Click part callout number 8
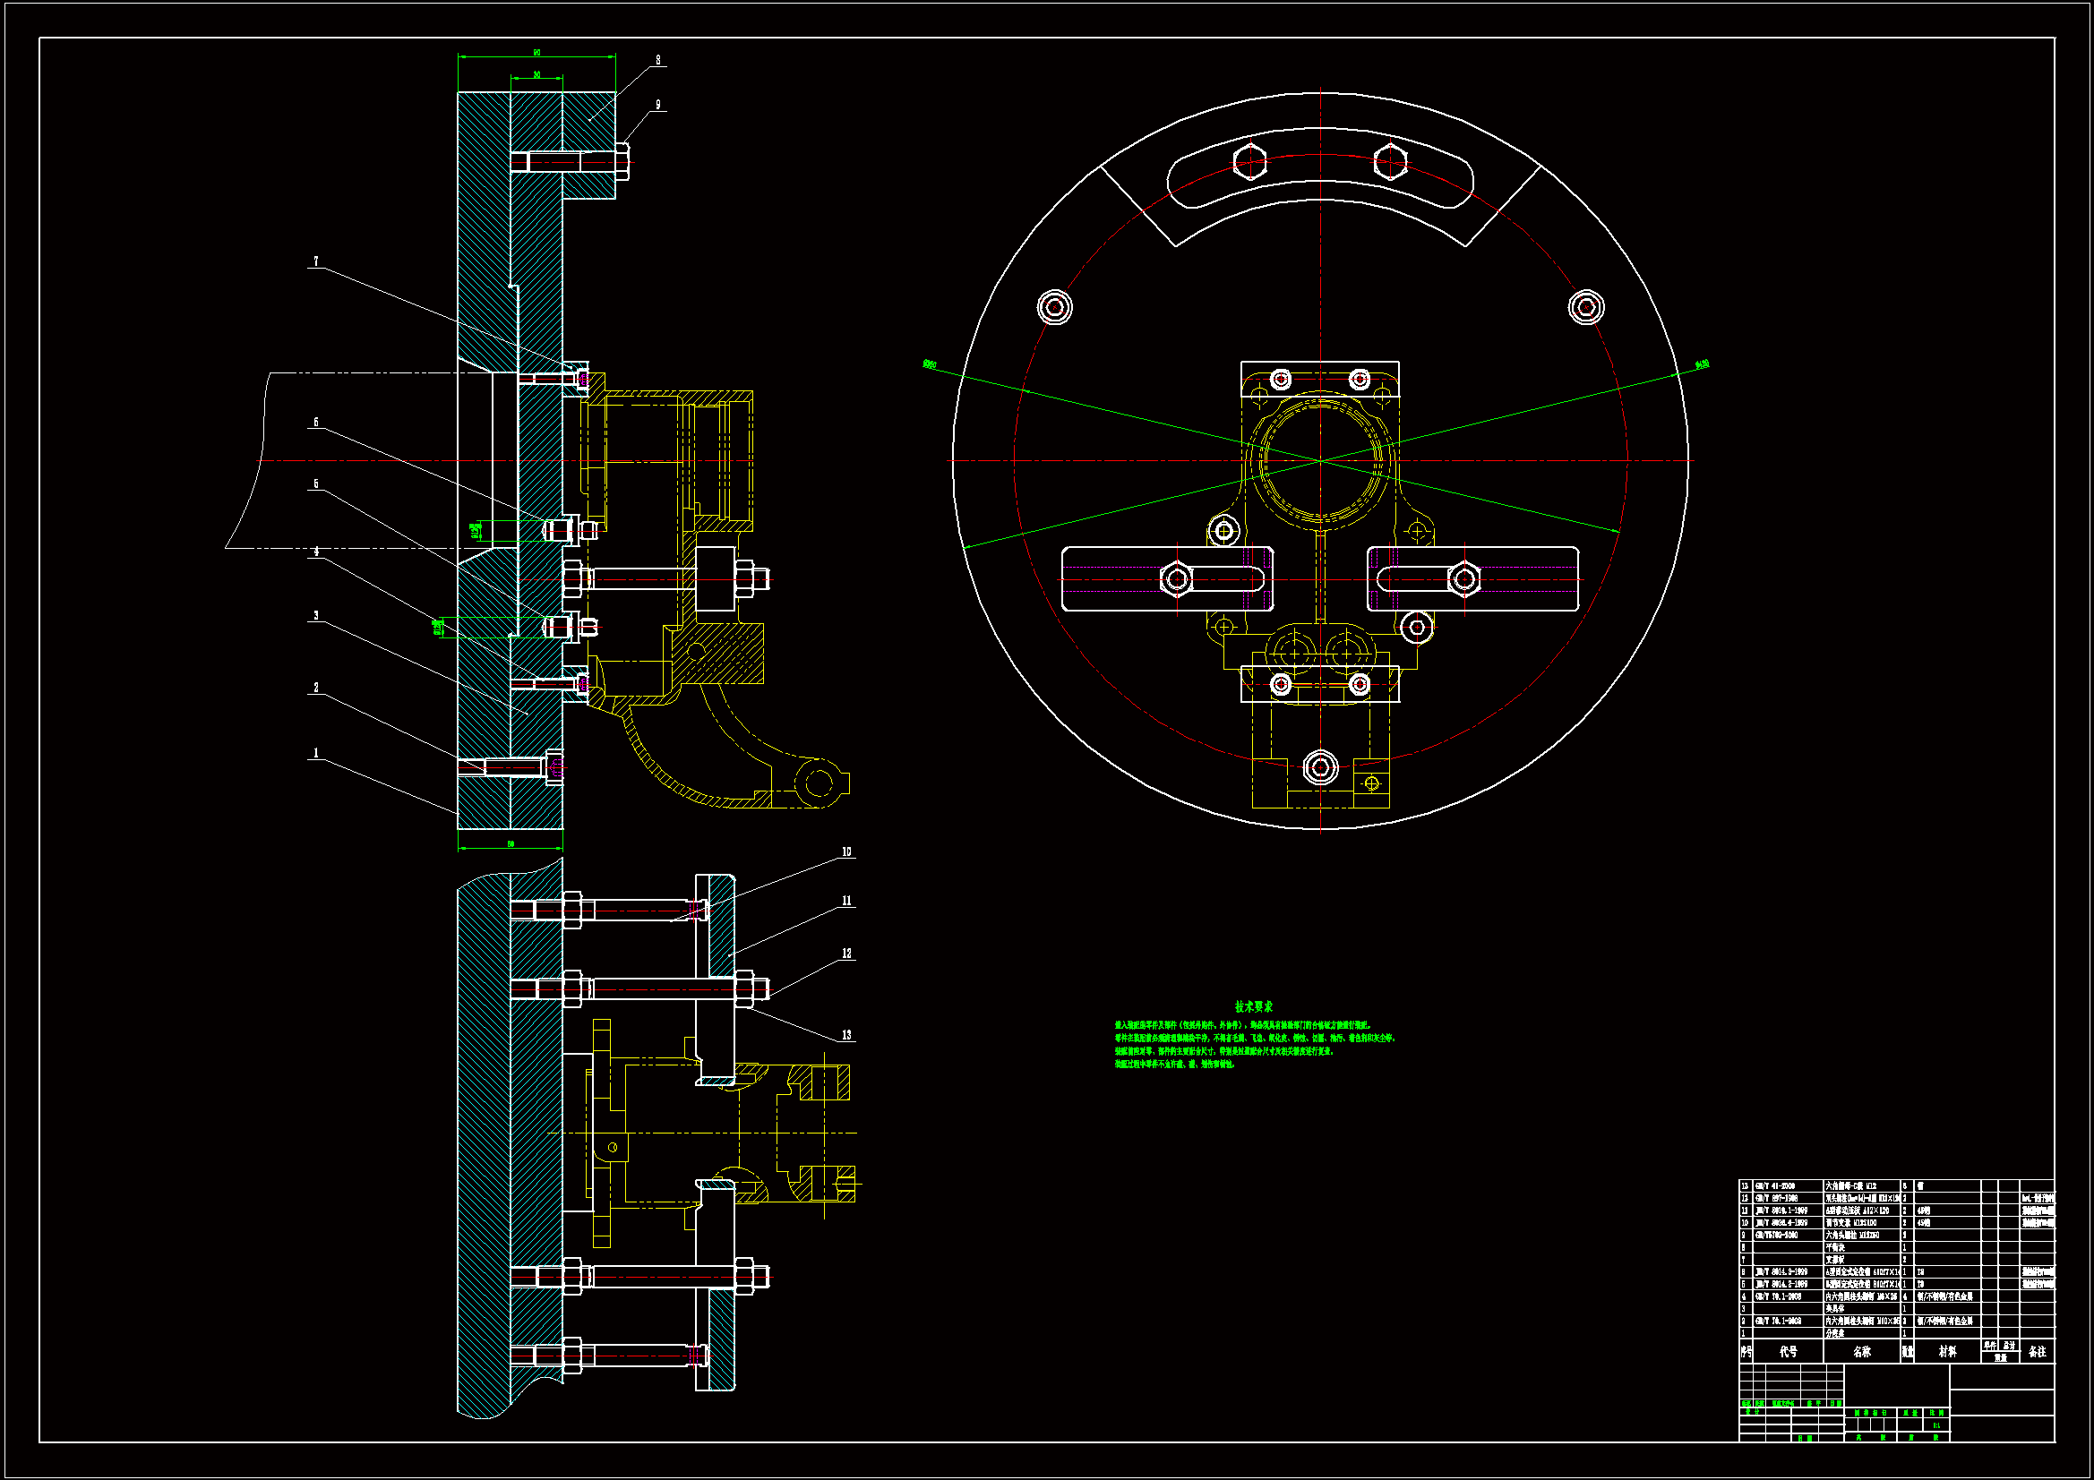The height and width of the screenshot is (1480, 2094). pos(657,60)
